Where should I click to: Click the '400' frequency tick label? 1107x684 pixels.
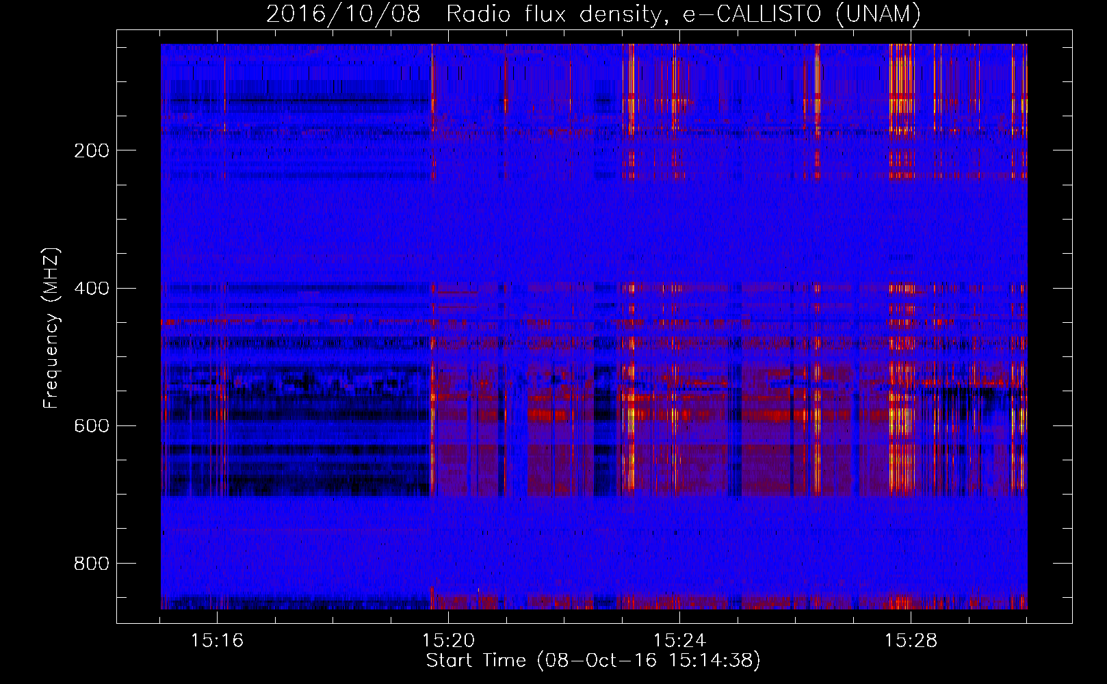point(91,288)
